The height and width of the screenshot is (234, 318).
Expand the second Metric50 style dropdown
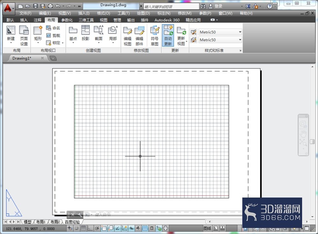click(x=240, y=40)
